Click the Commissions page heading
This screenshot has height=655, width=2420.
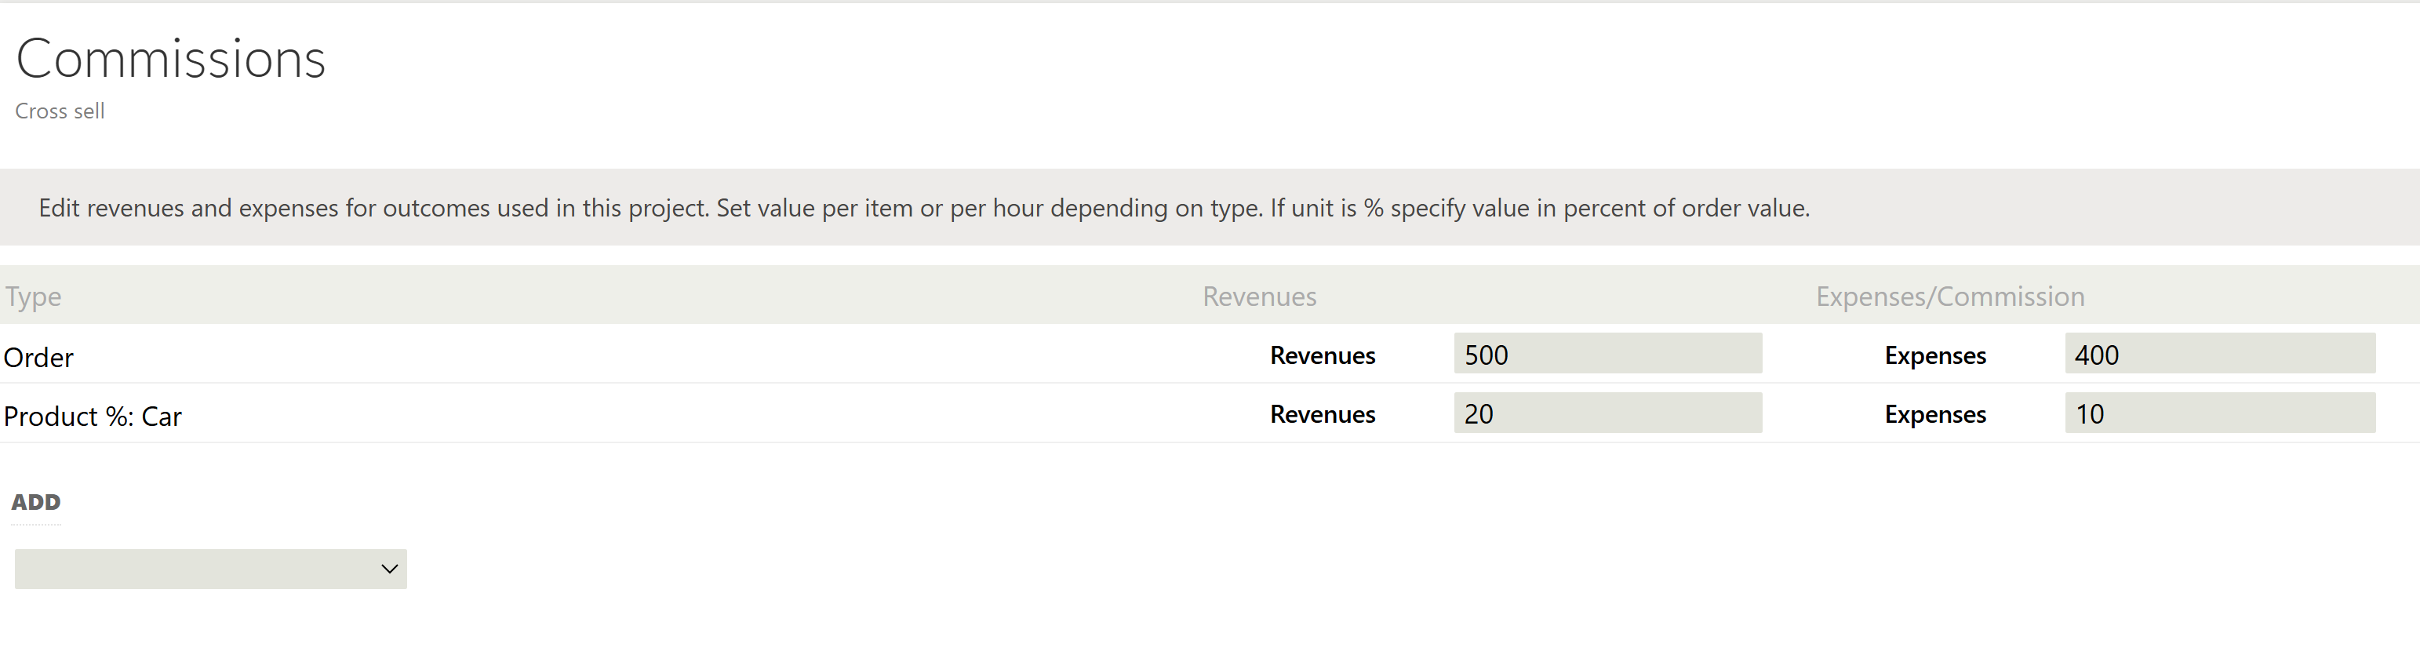tap(170, 59)
